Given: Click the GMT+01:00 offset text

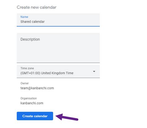Looking at the screenshot, I should click(30, 73).
